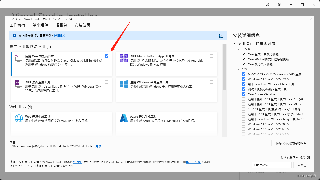The width and height of the screenshot is (320, 180).
Task: Click the 桌面应用和移动应用 (4) heading
Action: click(30, 47)
